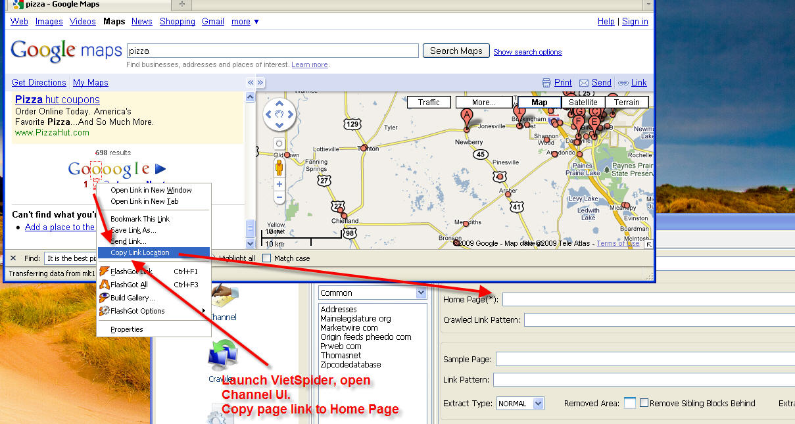795x424 pixels.
Task: Click the left results panel scrollbar thumb
Action: (x=250, y=228)
